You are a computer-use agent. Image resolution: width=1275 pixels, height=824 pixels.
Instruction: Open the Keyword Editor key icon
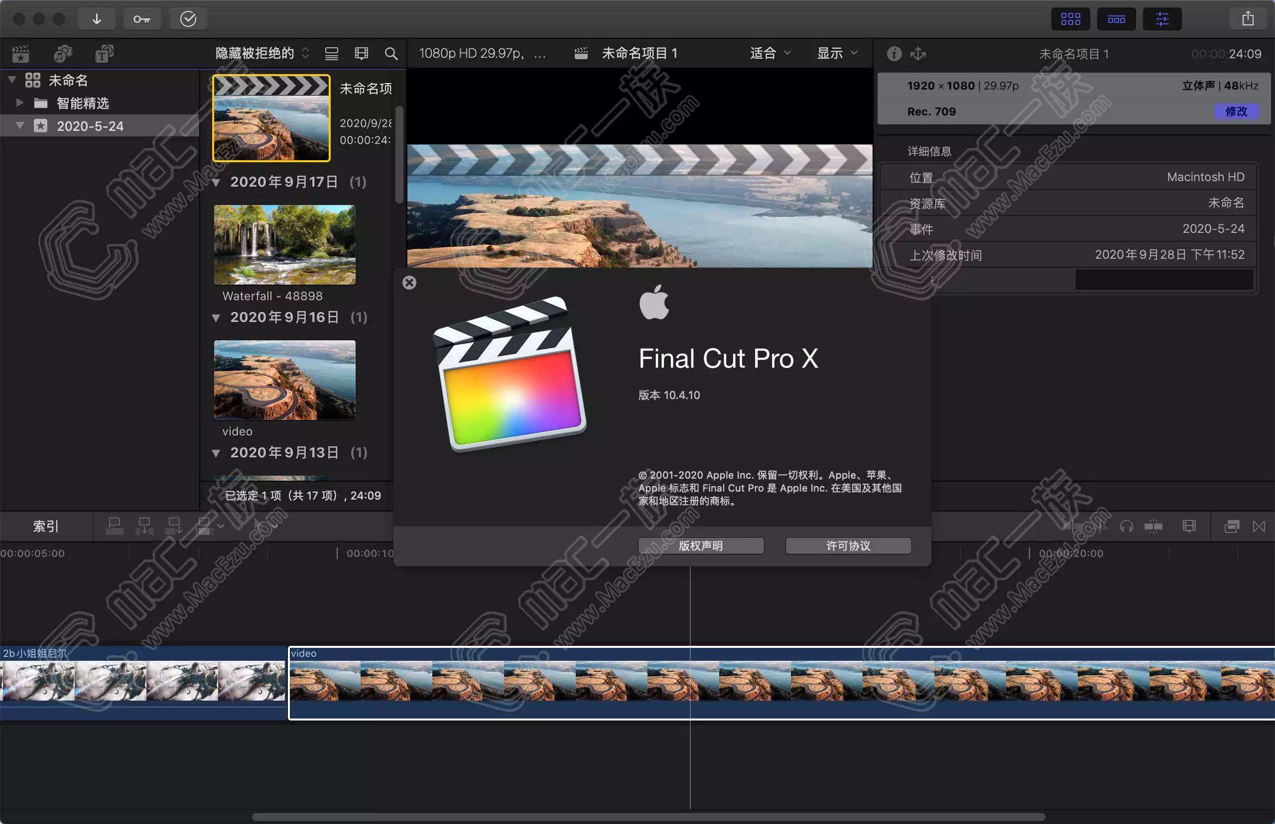[142, 19]
